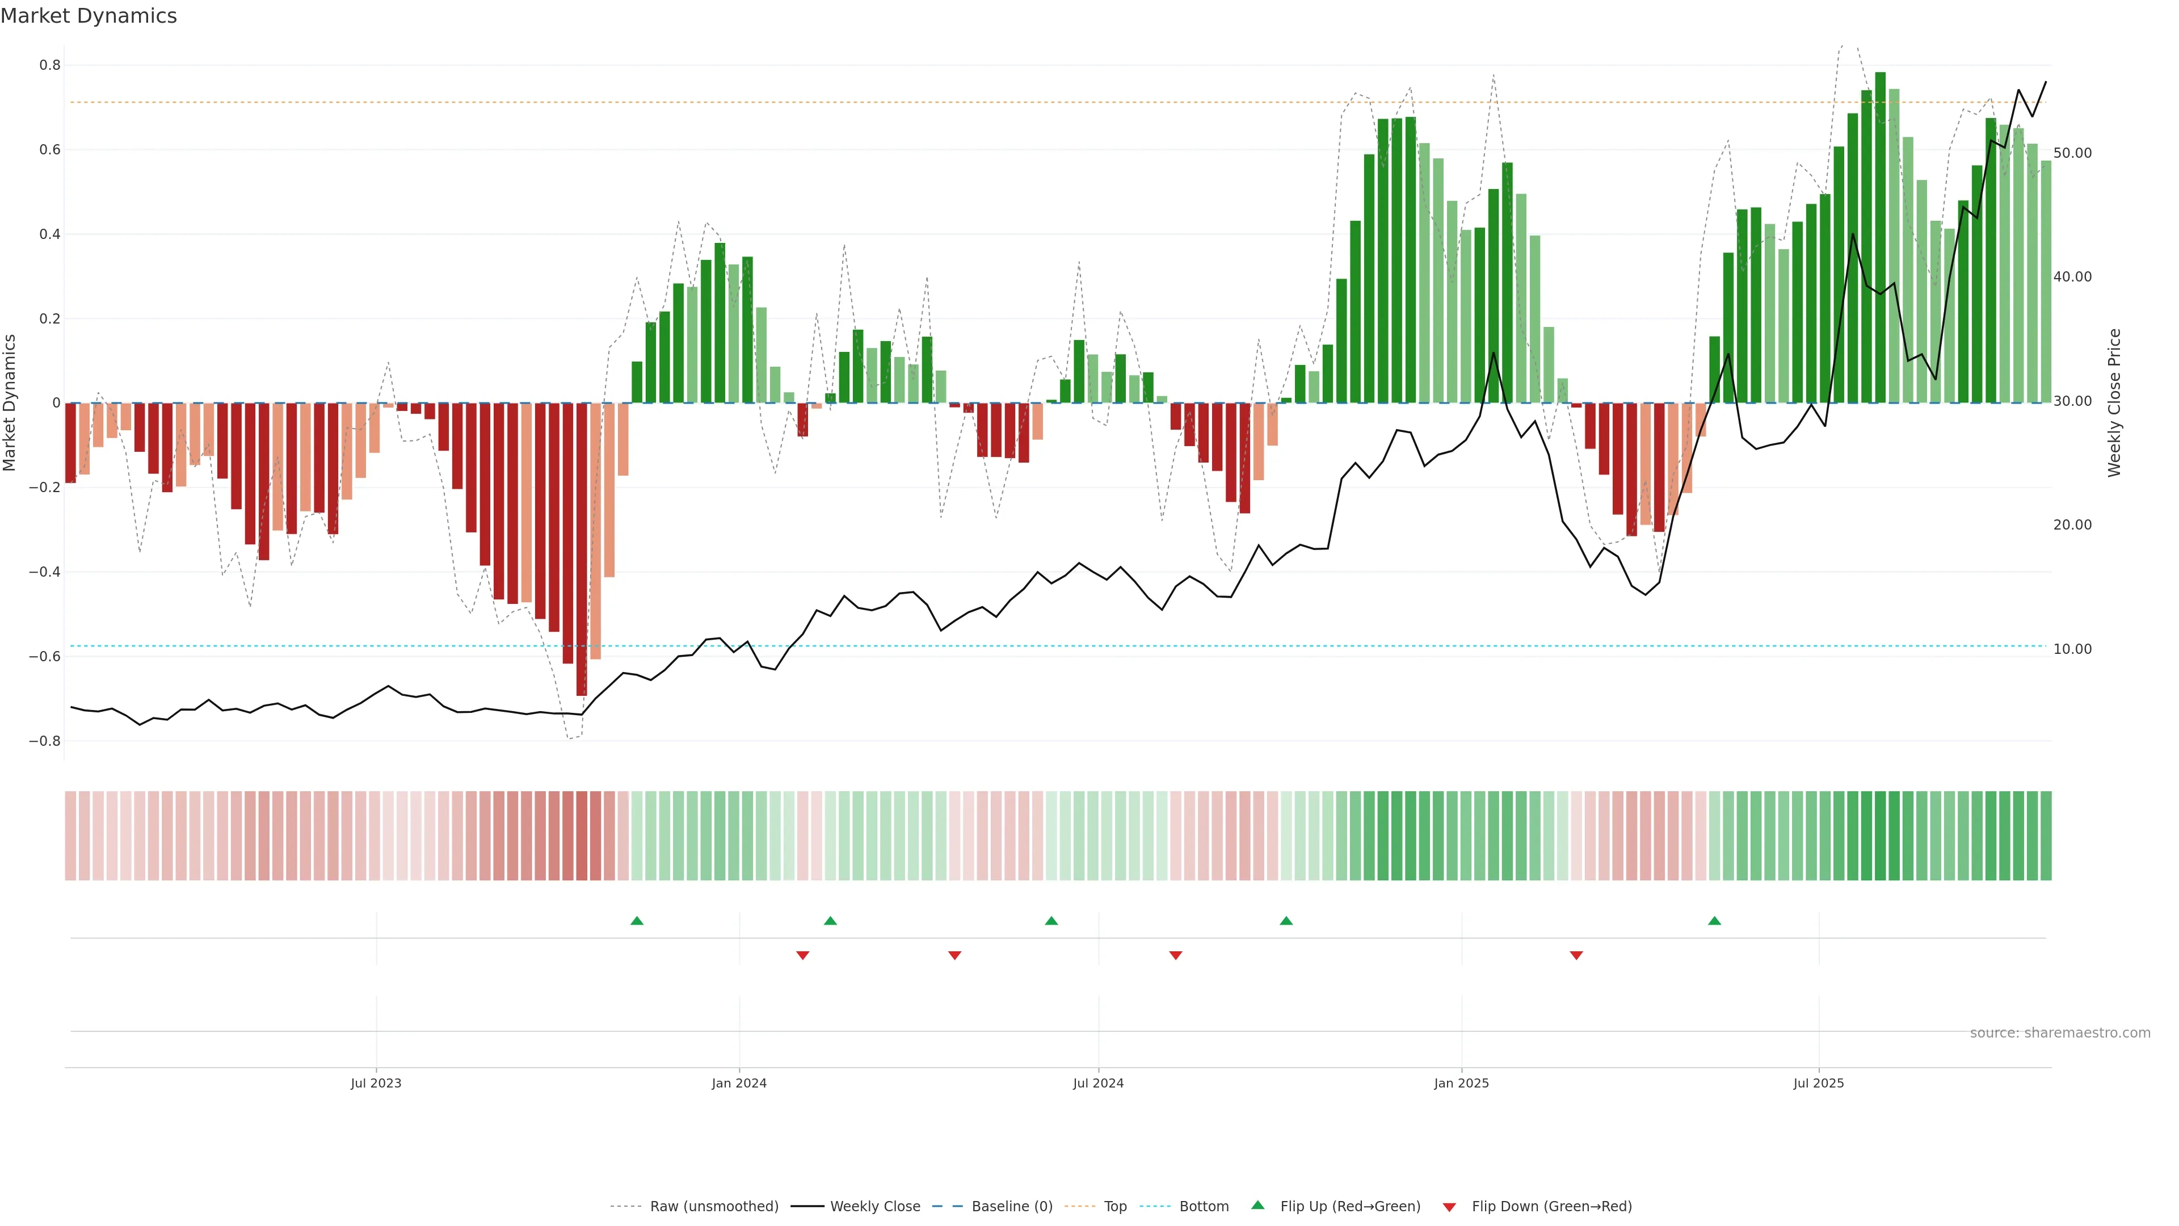2179x1226 pixels.
Task: Click the green Flip Up triangle icon in legend
Action: tap(1258, 1205)
